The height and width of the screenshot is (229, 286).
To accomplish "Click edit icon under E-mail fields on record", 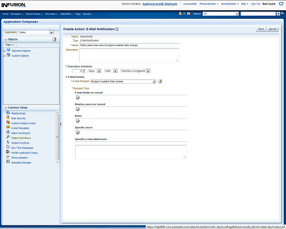I will pyautogui.click(x=77, y=98).
